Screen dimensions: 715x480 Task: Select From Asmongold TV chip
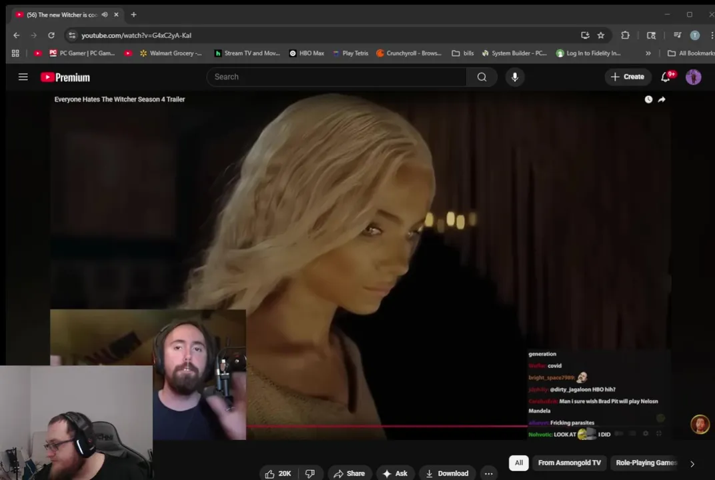(570, 463)
